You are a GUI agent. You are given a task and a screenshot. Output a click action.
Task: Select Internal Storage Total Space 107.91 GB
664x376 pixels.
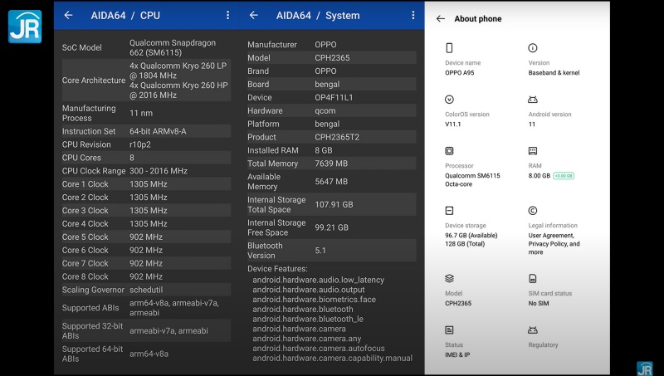point(334,204)
